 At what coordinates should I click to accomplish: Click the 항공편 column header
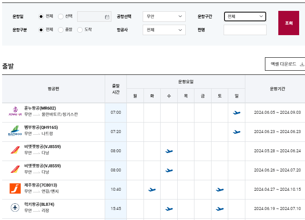[53, 89]
